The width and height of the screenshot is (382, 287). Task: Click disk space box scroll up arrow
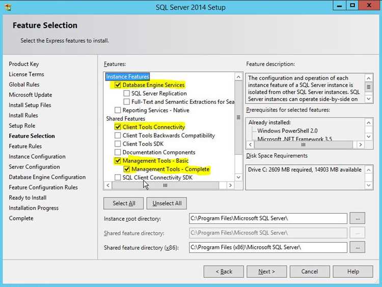tap(369, 170)
